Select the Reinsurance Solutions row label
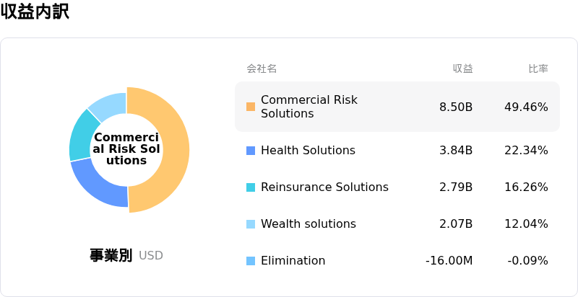Image resolution: width=578 pixels, height=297 pixels. click(324, 187)
